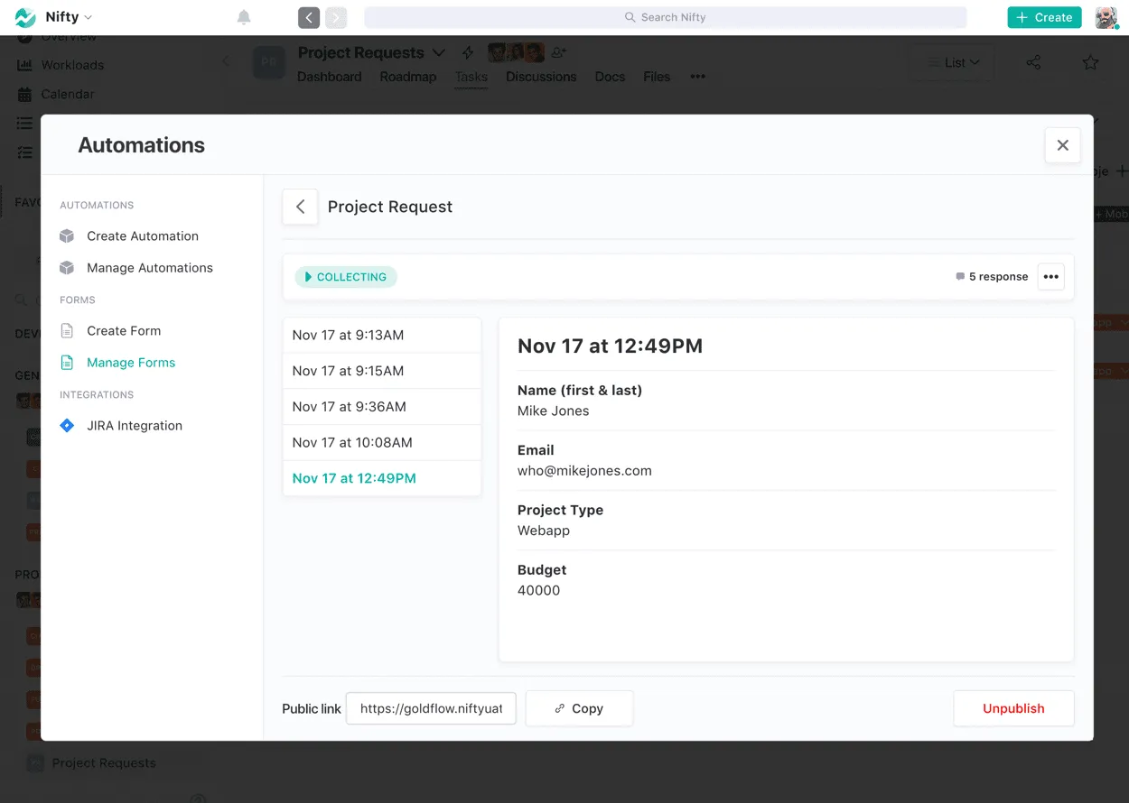
Task: Click the more options ellipsis after Files
Action: point(697,78)
